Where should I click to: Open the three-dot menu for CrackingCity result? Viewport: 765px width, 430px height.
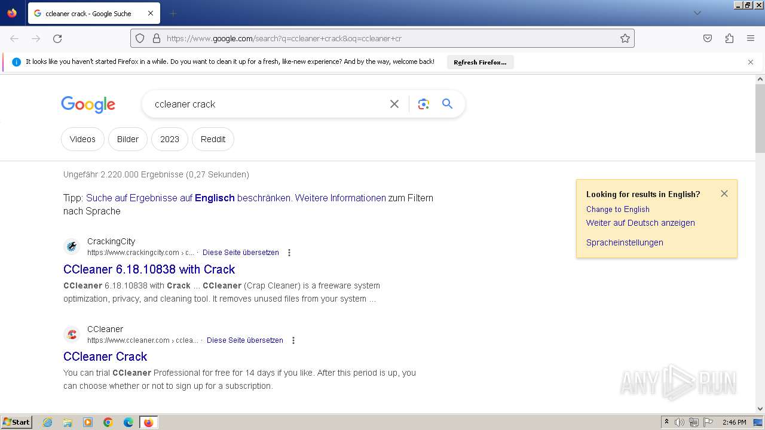click(289, 253)
